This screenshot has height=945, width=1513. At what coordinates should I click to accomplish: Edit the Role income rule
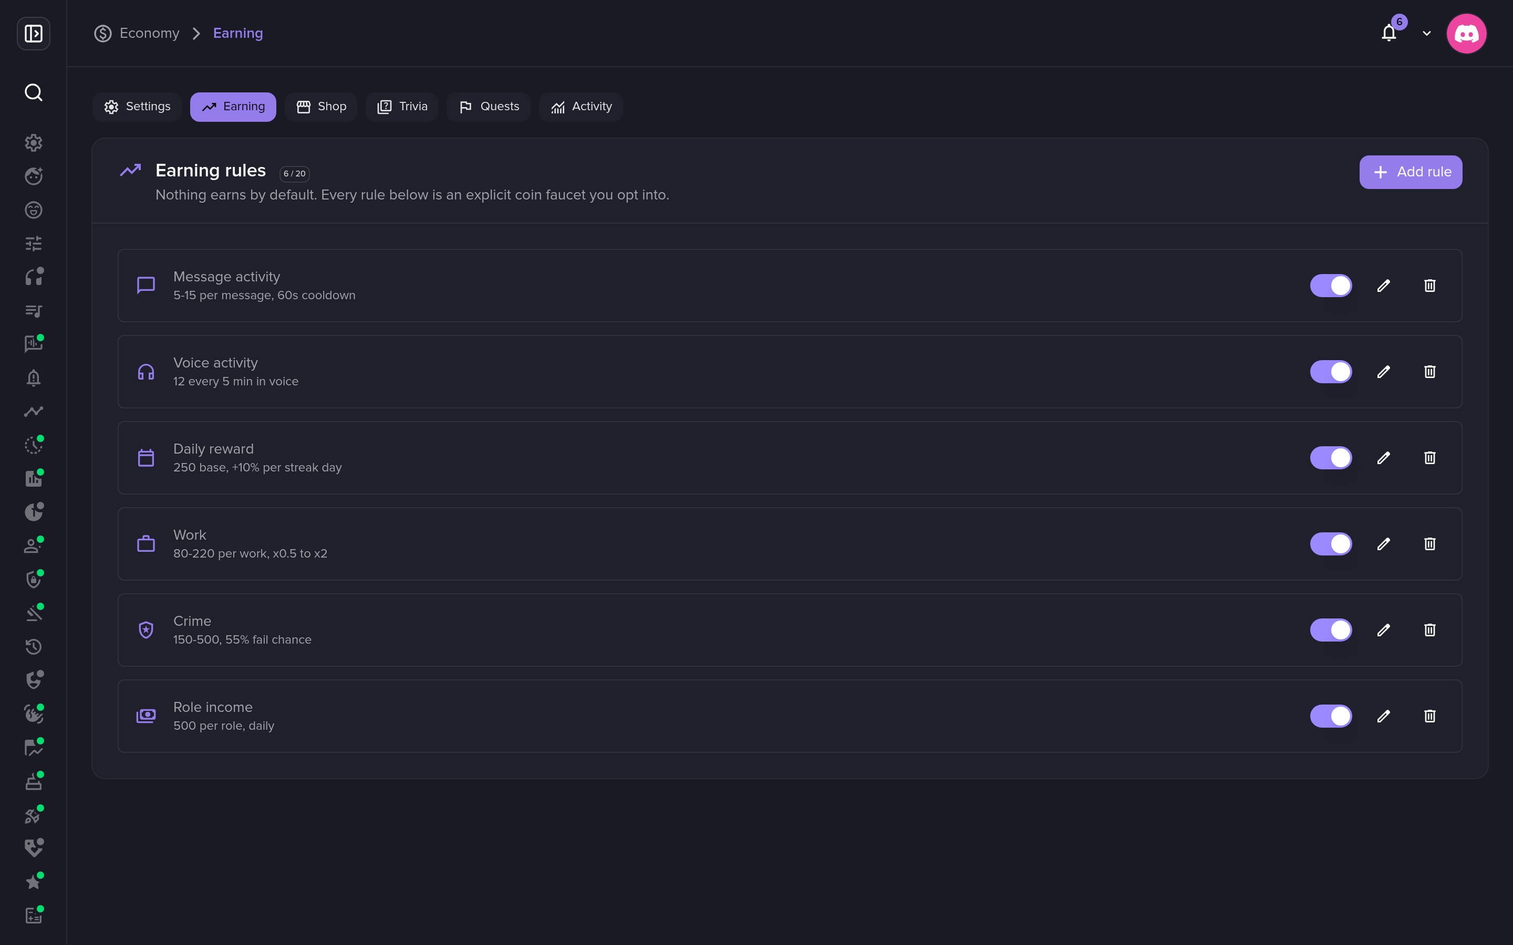tap(1384, 716)
